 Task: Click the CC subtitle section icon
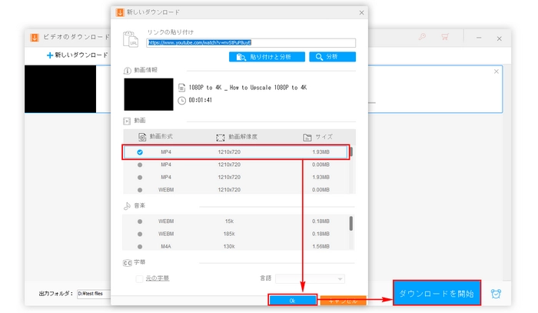click(x=128, y=263)
